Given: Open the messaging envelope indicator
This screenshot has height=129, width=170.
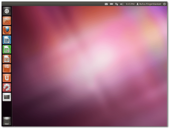Looking at the screenshot, I should point(106,4).
